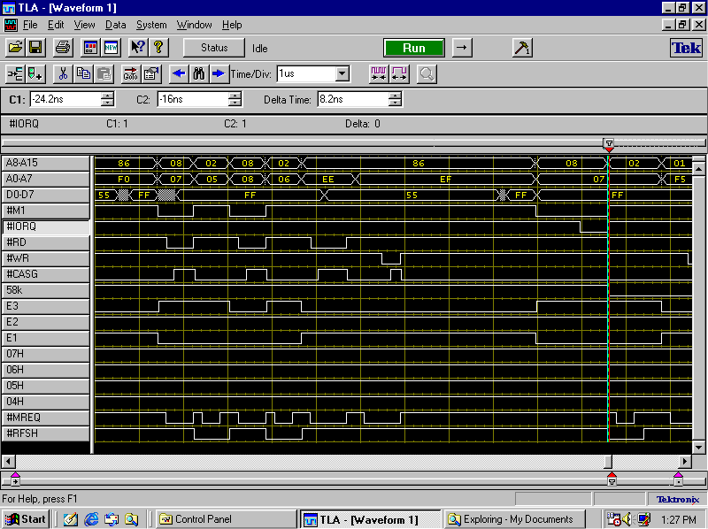
Task: Click the green Run button
Action: pyautogui.click(x=414, y=48)
